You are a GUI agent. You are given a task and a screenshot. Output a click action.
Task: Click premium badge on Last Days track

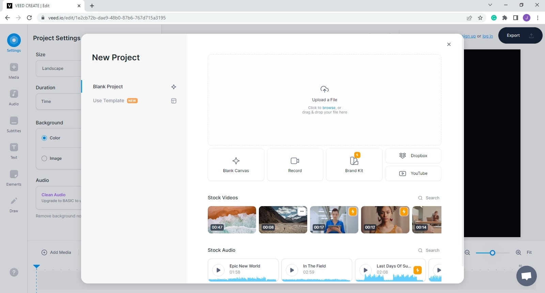coord(418,270)
